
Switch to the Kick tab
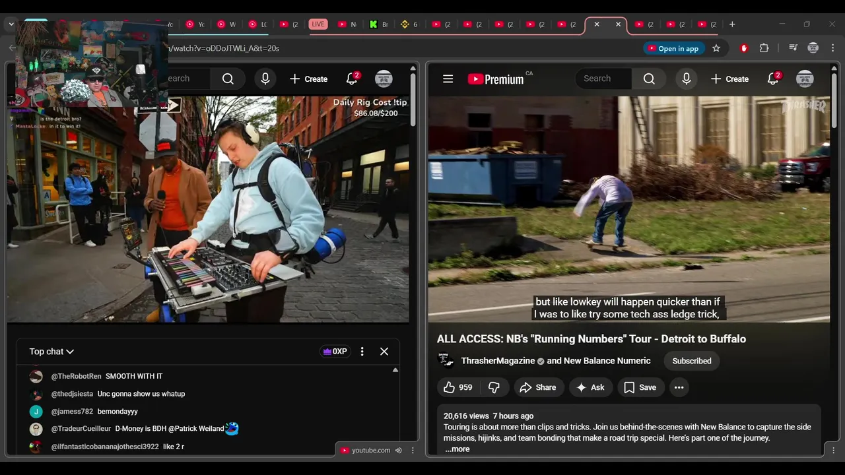point(378,24)
